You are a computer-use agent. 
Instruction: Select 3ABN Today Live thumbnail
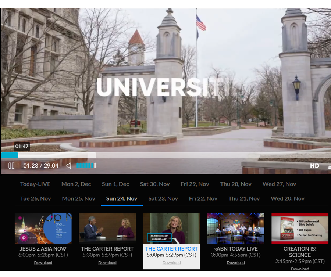236,229
